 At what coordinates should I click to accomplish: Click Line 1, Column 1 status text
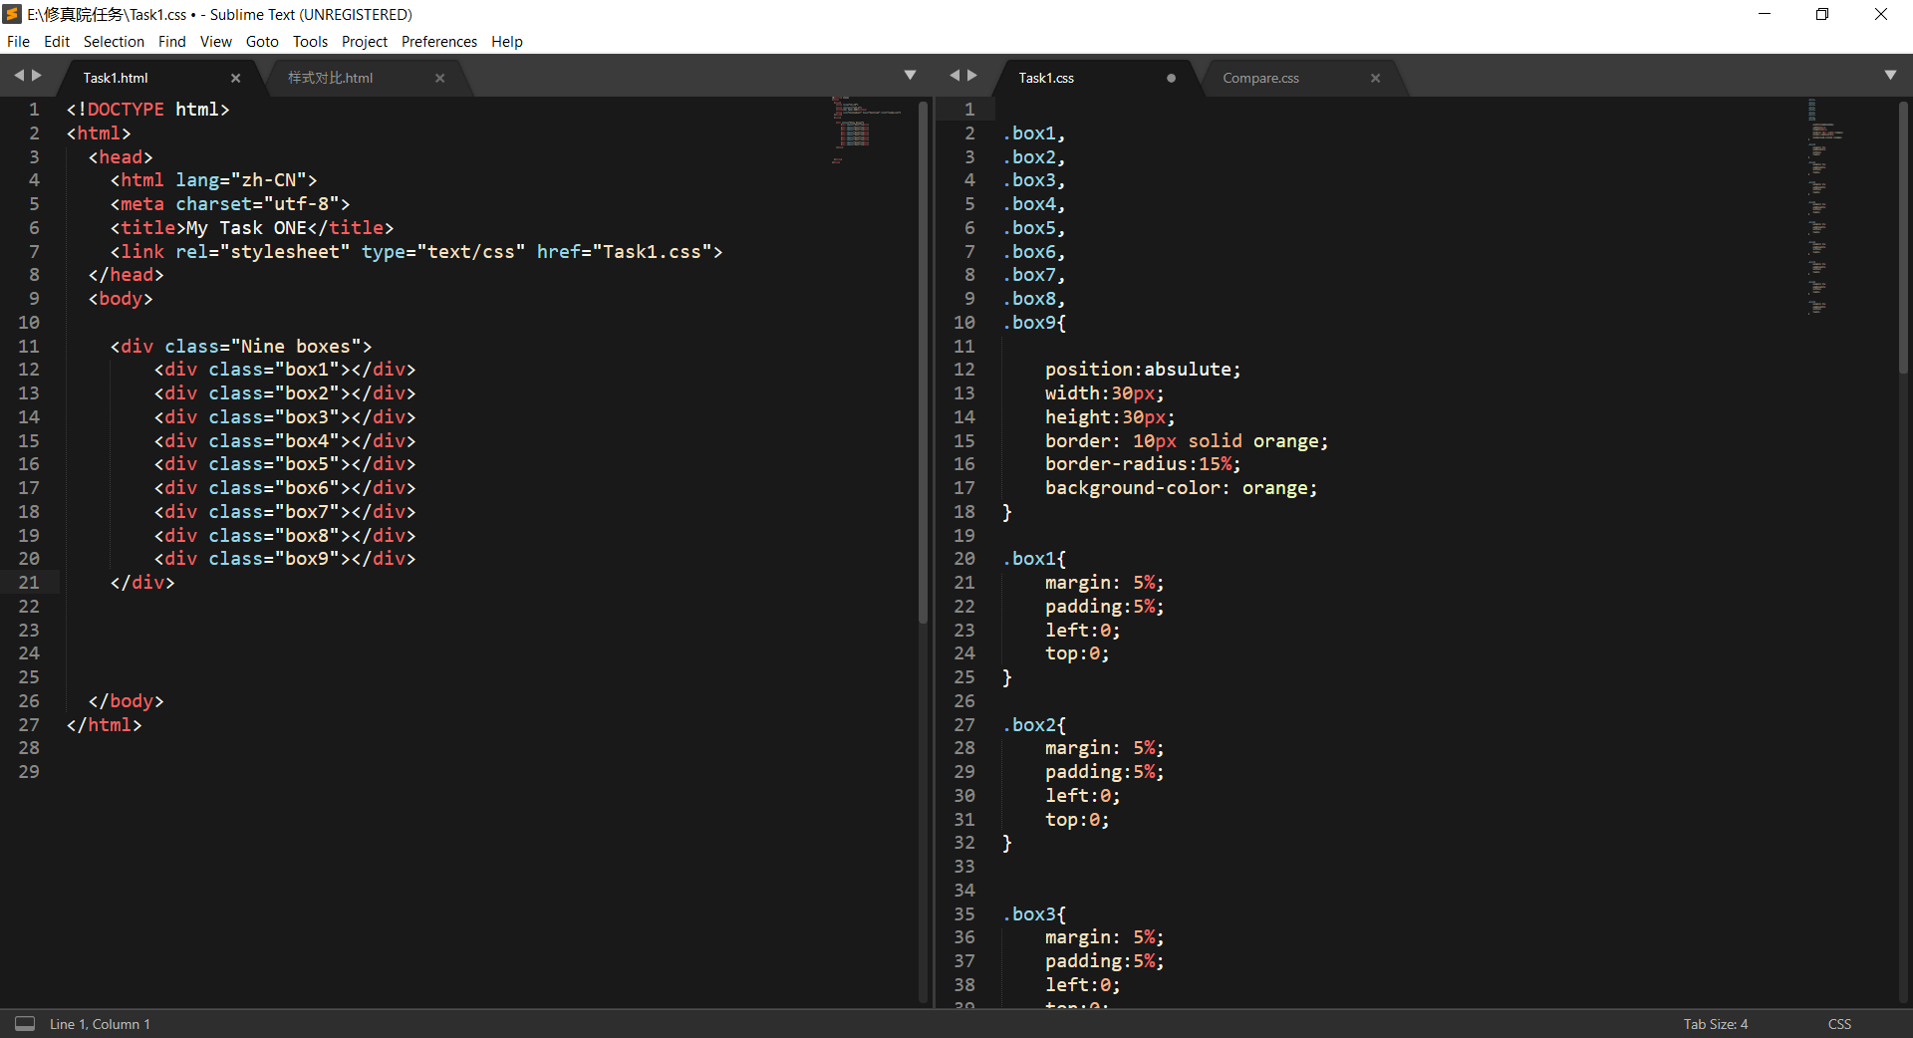[100, 1024]
